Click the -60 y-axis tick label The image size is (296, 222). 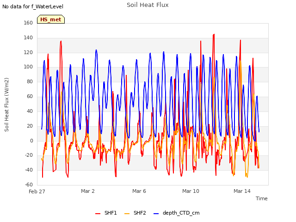click(29, 185)
